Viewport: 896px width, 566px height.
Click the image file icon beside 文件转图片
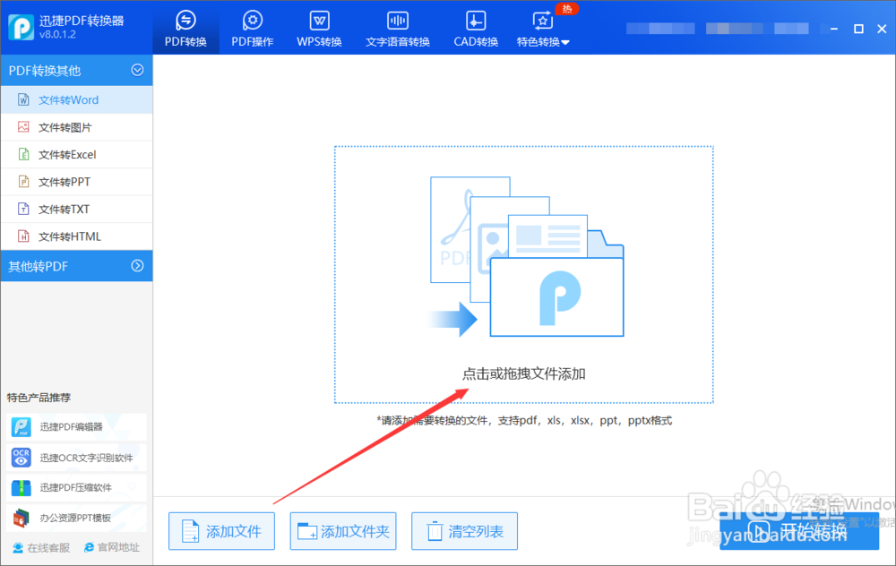23,127
